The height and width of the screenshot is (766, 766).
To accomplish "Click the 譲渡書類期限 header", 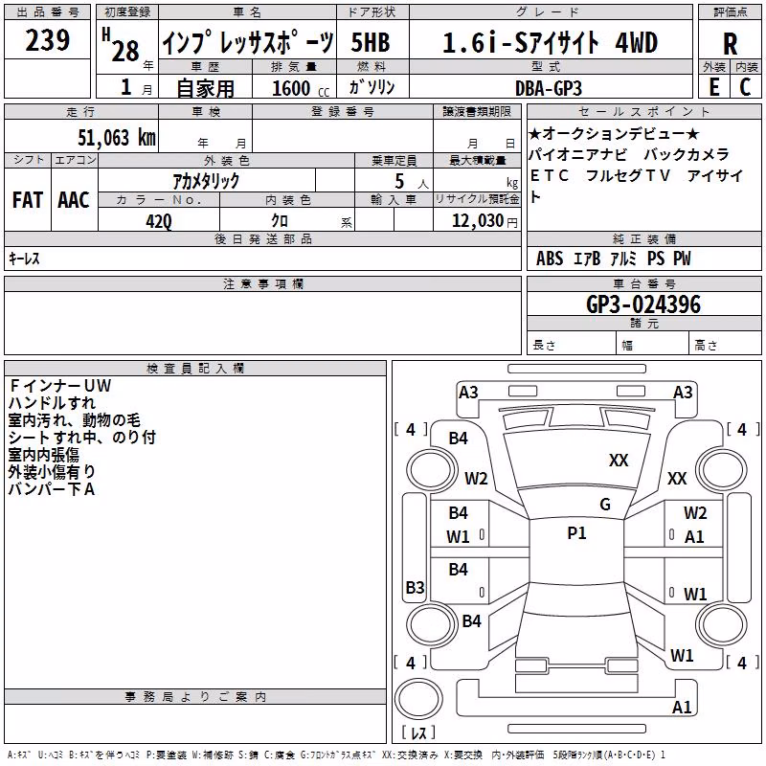I will [x=477, y=111].
